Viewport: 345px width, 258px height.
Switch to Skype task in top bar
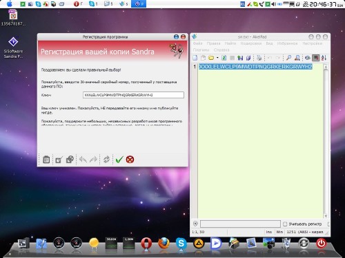(x=93, y=3)
